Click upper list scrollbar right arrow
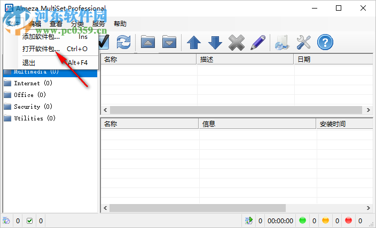This screenshot has height=228, width=376. point(369,110)
